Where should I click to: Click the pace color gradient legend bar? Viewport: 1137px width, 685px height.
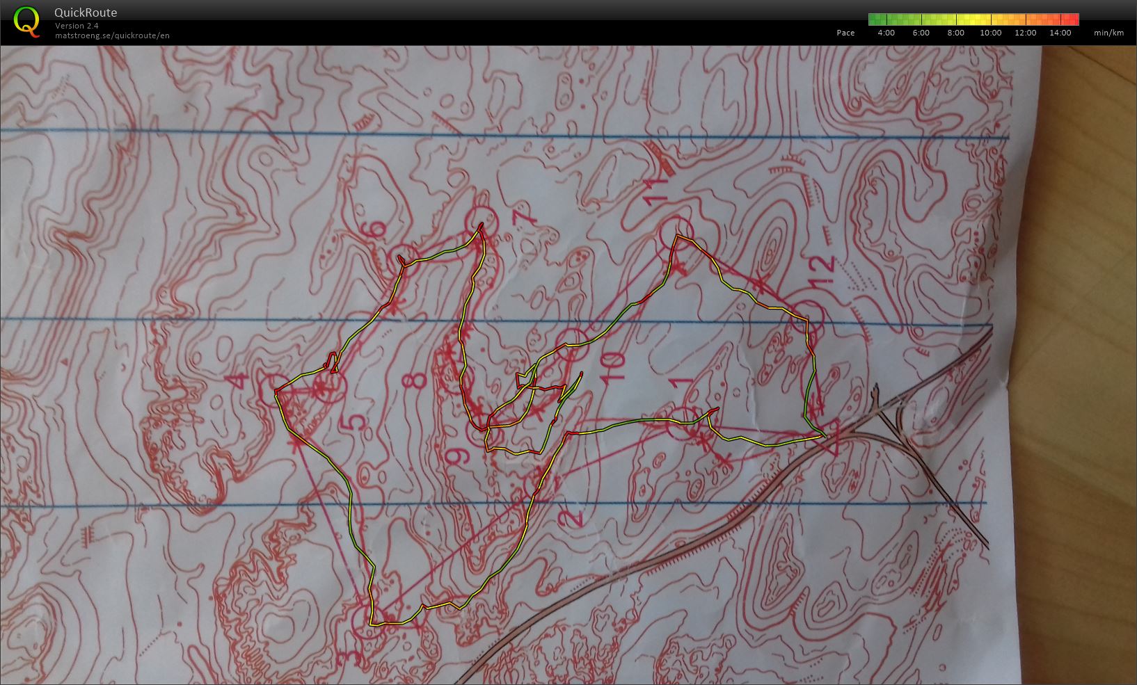click(973, 19)
